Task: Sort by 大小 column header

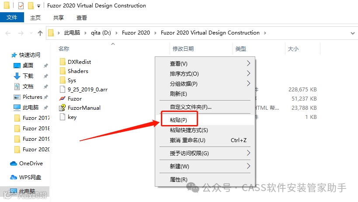Action: (x=293, y=49)
